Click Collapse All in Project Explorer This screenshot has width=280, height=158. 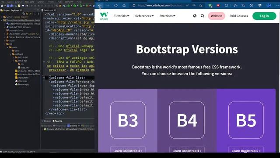pyautogui.click(x=24, y=14)
